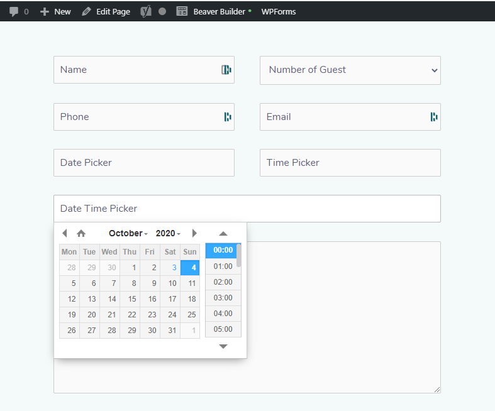Click the autofill icon in Phone field
Screen dimensions: 495x411
coord(228,117)
